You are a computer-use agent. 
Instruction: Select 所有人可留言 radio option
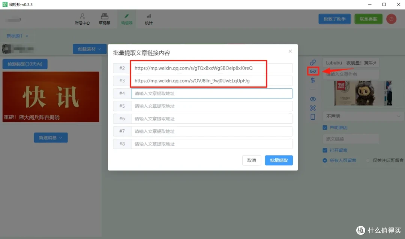[325, 160]
